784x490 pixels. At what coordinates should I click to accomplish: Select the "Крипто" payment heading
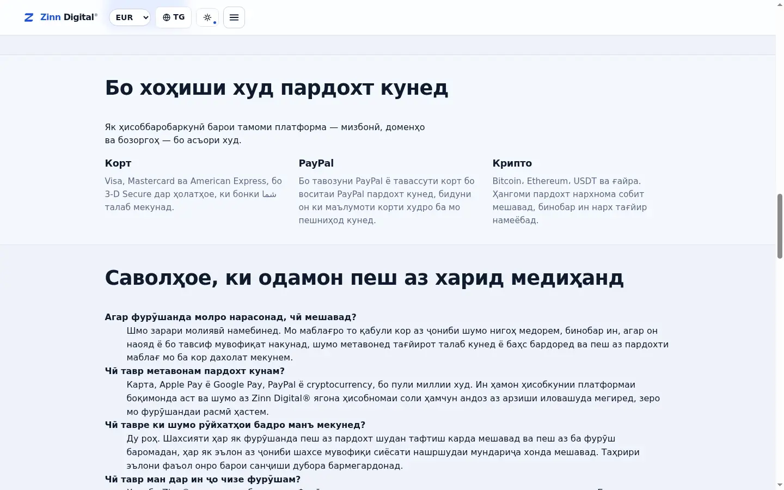coord(512,163)
